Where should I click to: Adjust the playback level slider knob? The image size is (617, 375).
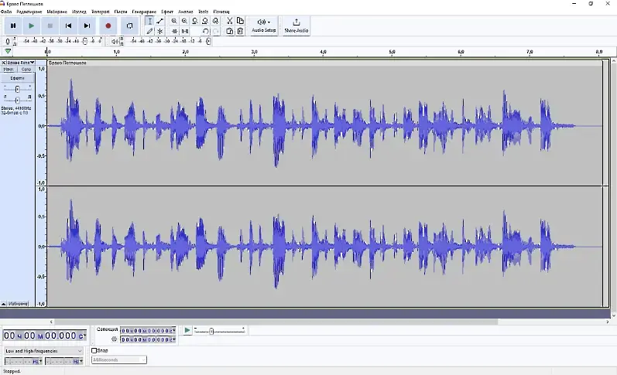click(208, 41)
